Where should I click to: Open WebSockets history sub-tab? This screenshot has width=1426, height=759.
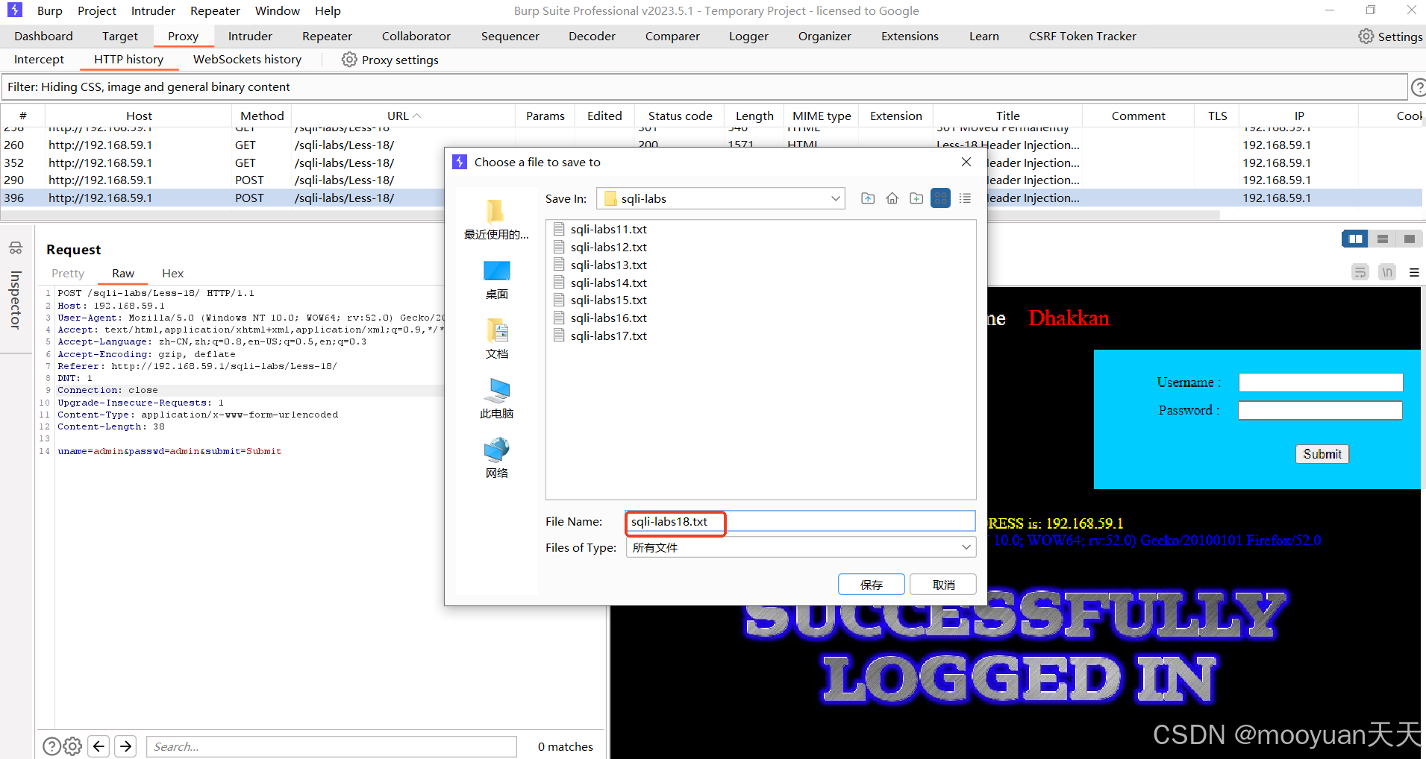click(x=247, y=59)
